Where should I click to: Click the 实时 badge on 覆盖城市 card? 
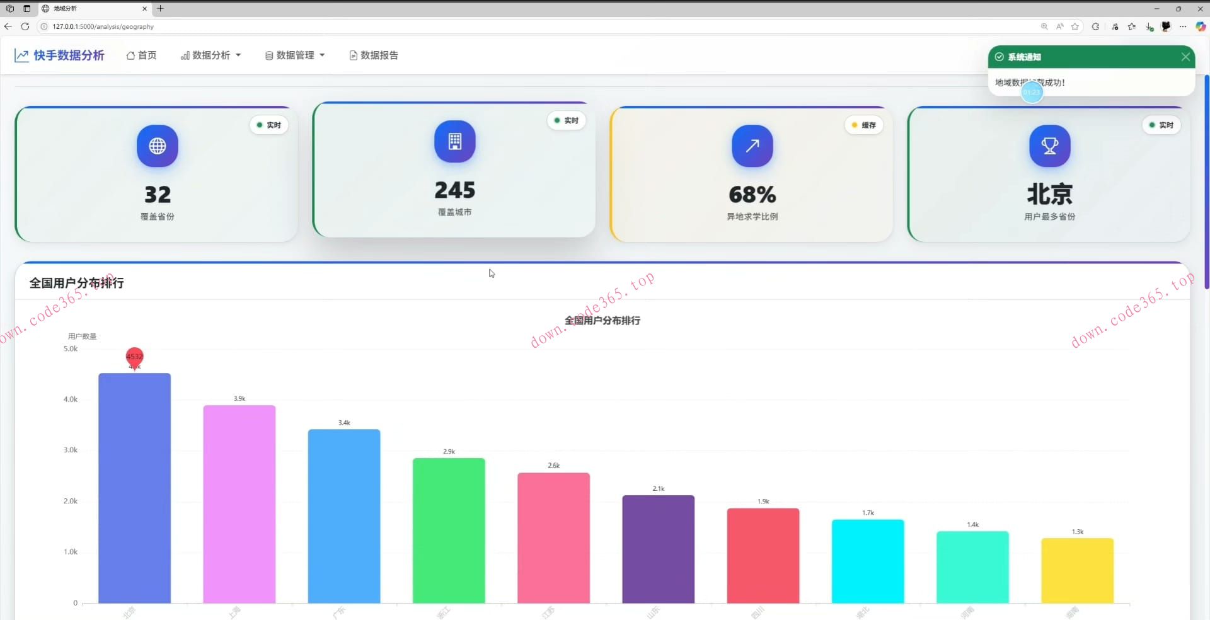(x=567, y=120)
